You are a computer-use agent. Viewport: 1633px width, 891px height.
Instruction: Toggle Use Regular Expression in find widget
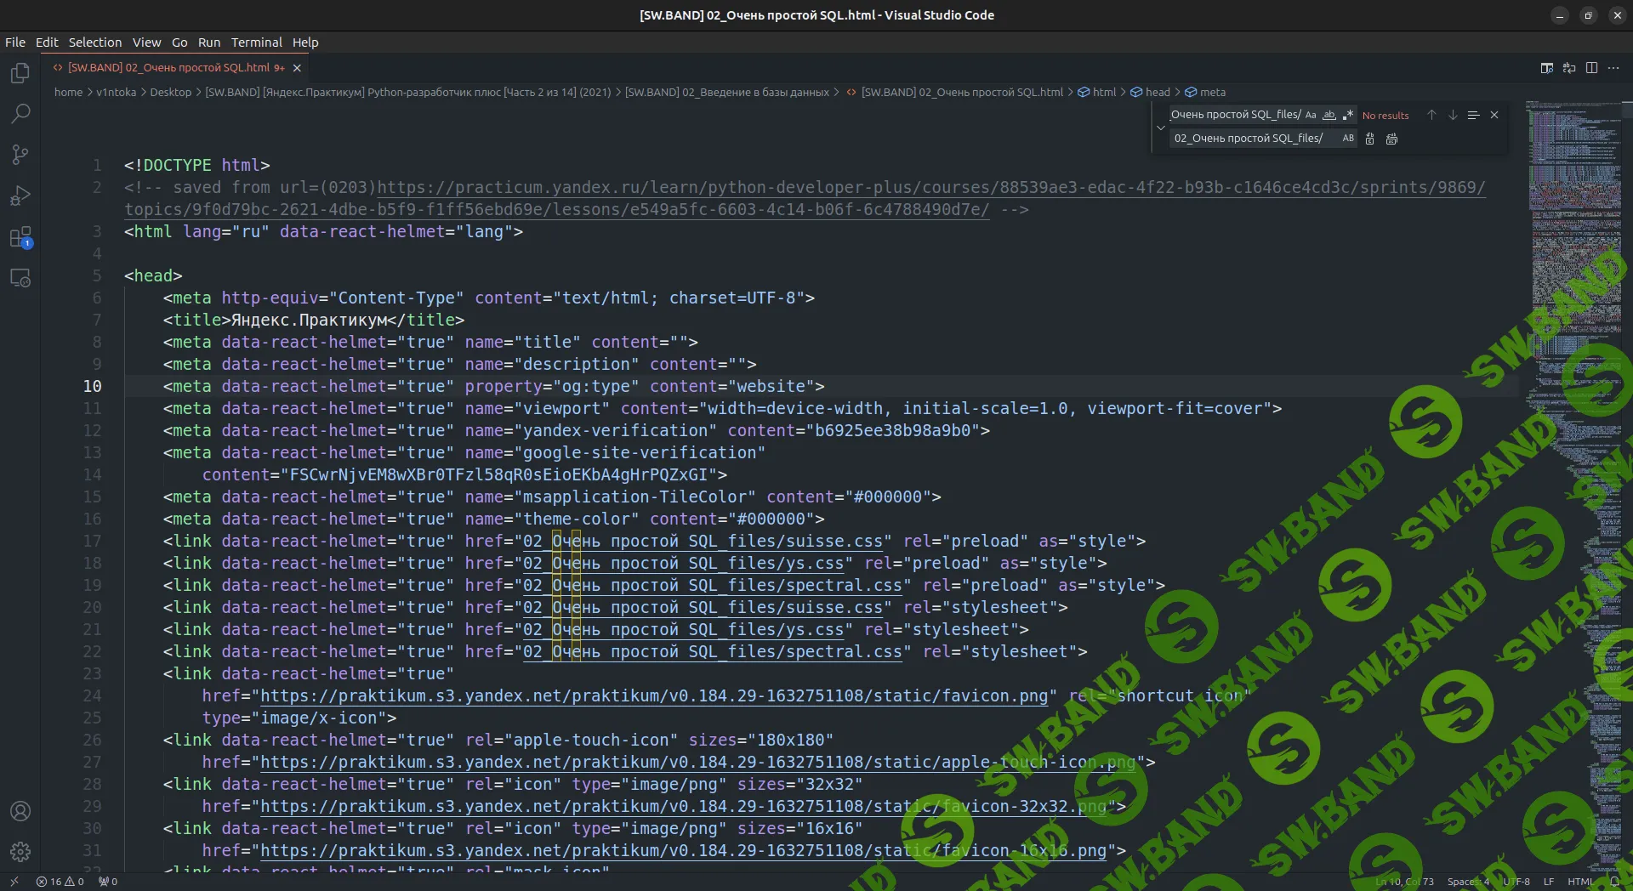pyautogui.click(x=1347, y=115)
